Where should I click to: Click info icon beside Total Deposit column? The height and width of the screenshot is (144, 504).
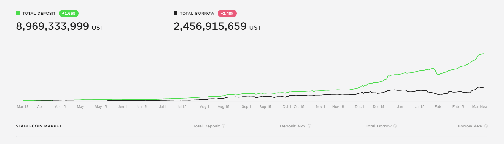point(224,126)
